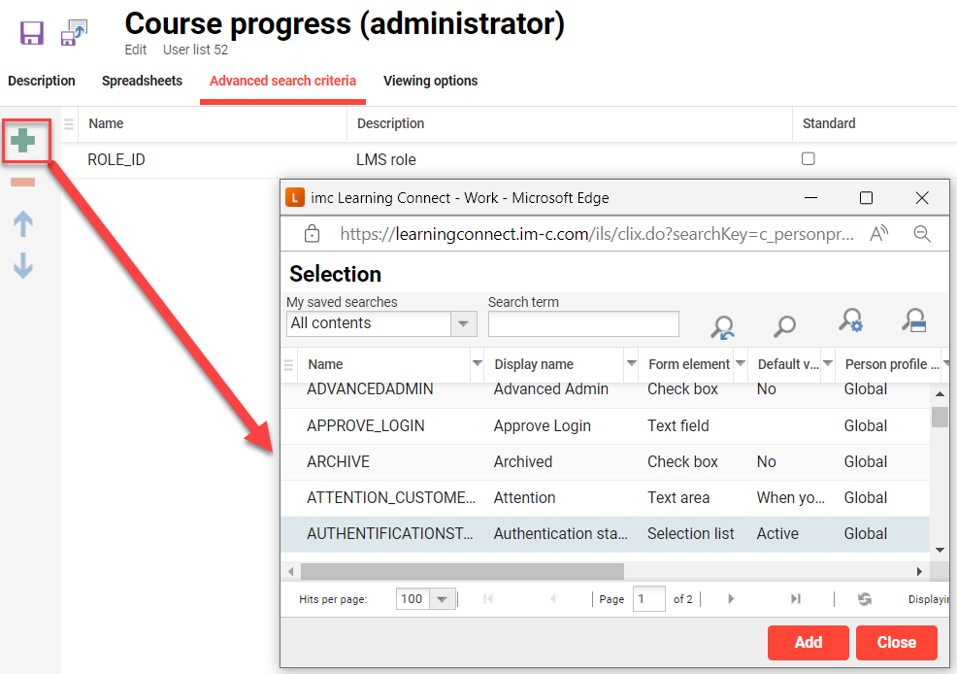Viewport: 957px width, 674px height.
Task: Toggle the Standard checkbox for ROLE_ID
Action: click(x=808, y=158)
